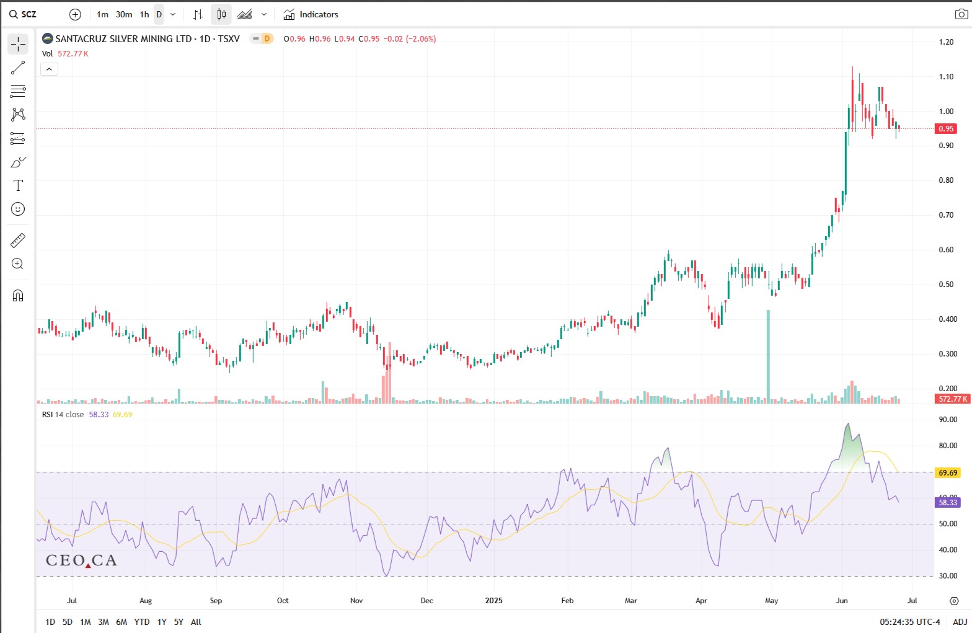Viewport: 972px width, 633px height.
Task: Set range to 5D
Action: (x=68, y=622)
